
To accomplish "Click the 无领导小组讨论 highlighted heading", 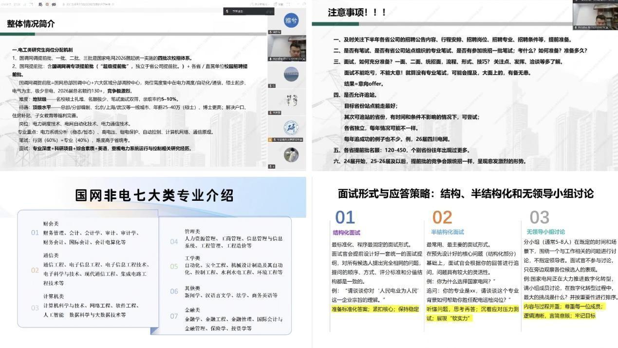I will coord(545,232).
